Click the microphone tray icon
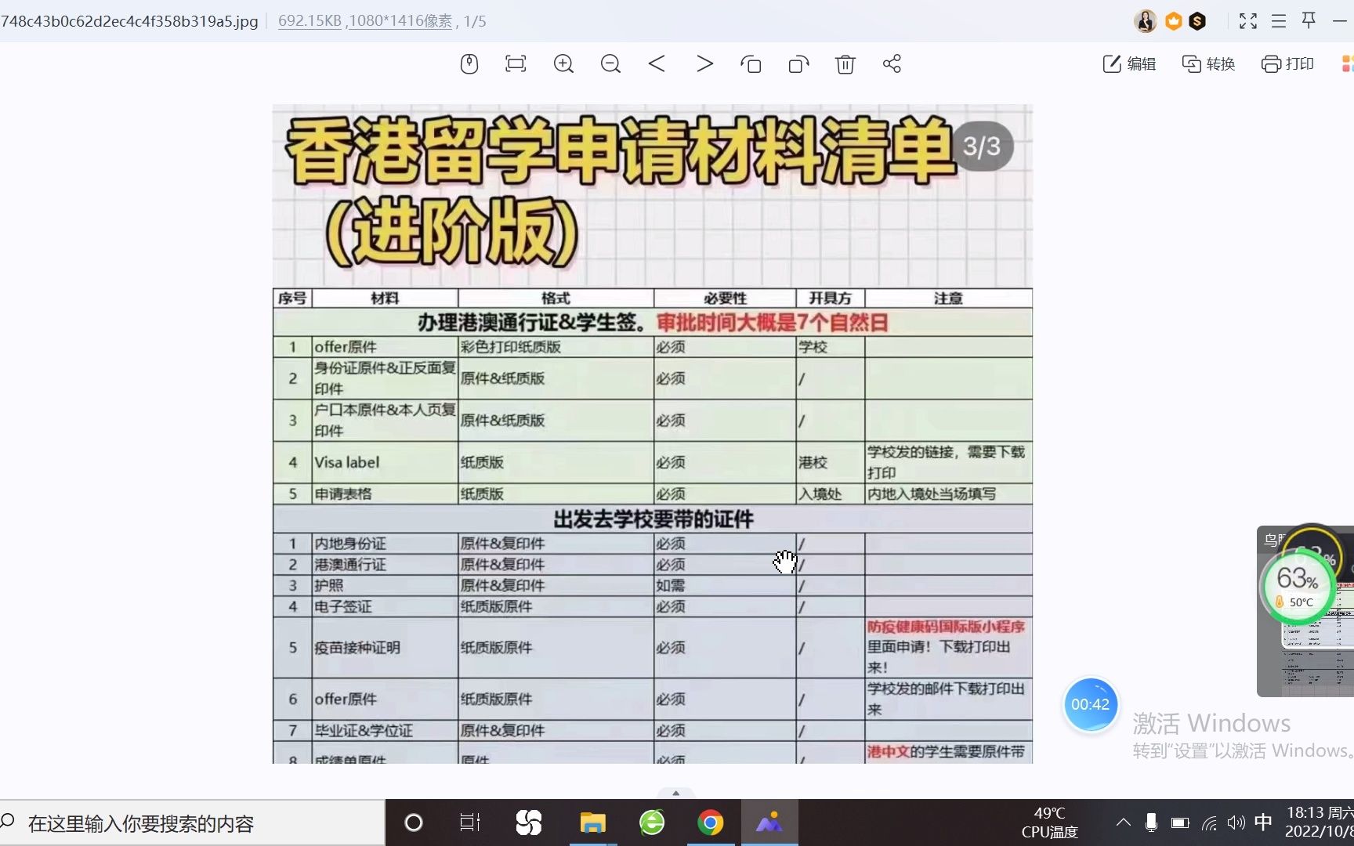This screenshot has width=1354, height=846. point(1151,822)
